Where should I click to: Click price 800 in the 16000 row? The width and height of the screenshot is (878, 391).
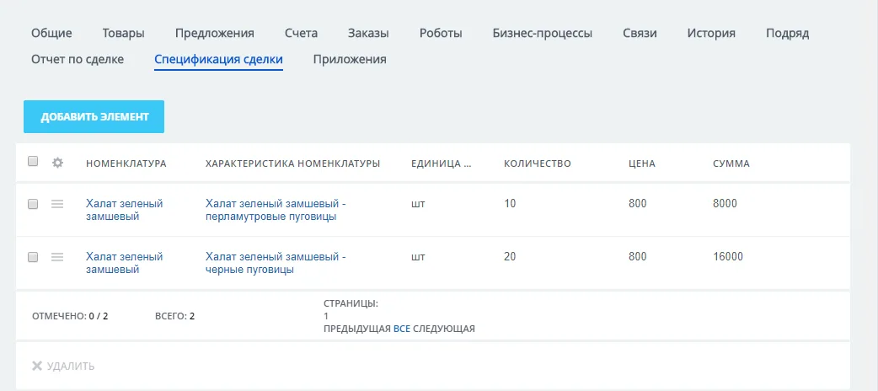click(637, 256)
